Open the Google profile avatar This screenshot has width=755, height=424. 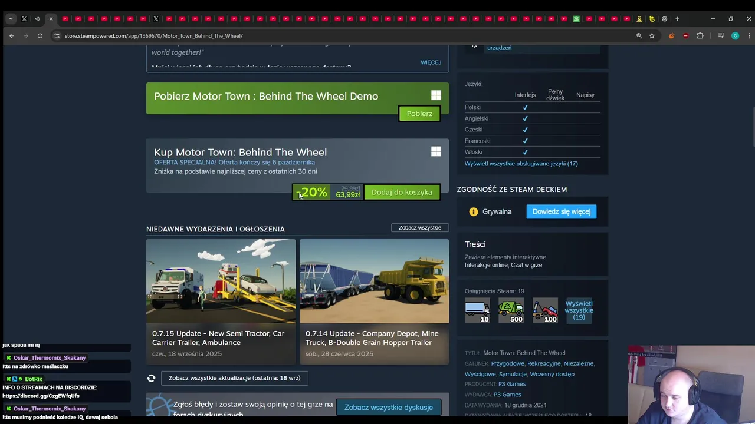[735, 36]
